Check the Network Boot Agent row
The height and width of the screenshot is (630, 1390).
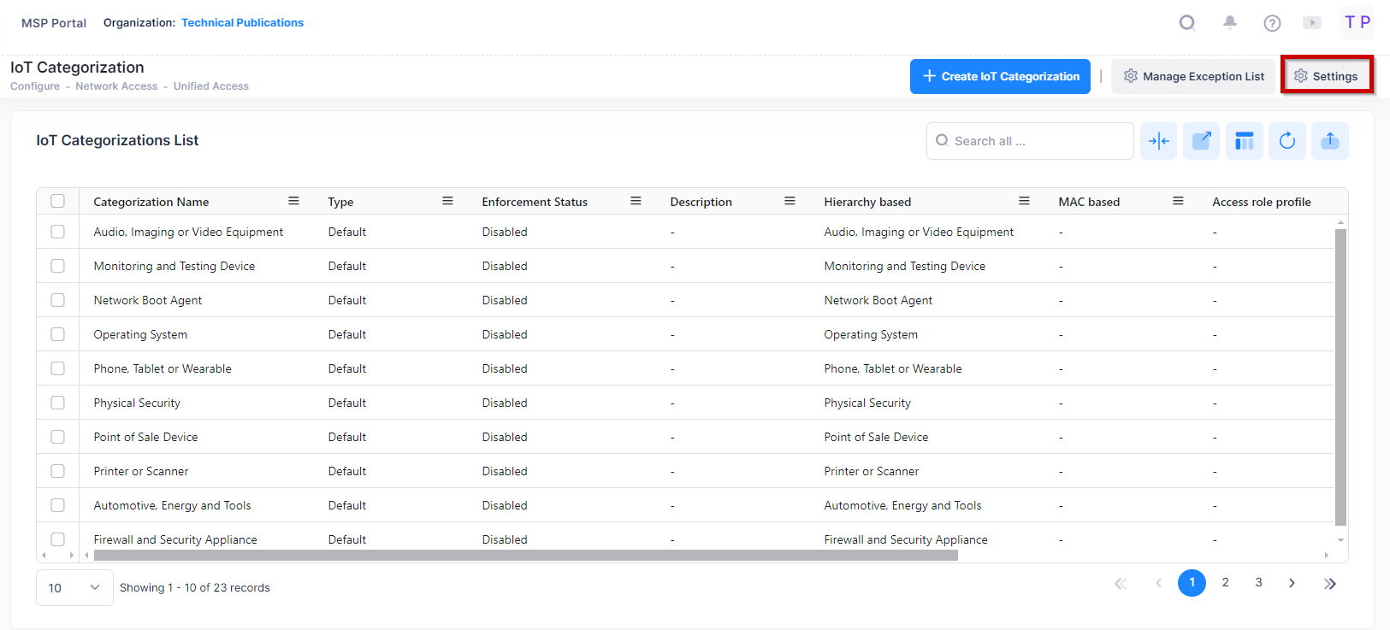[57, 300]
